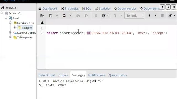Open the Query History tab

click(x=118, y=75)
